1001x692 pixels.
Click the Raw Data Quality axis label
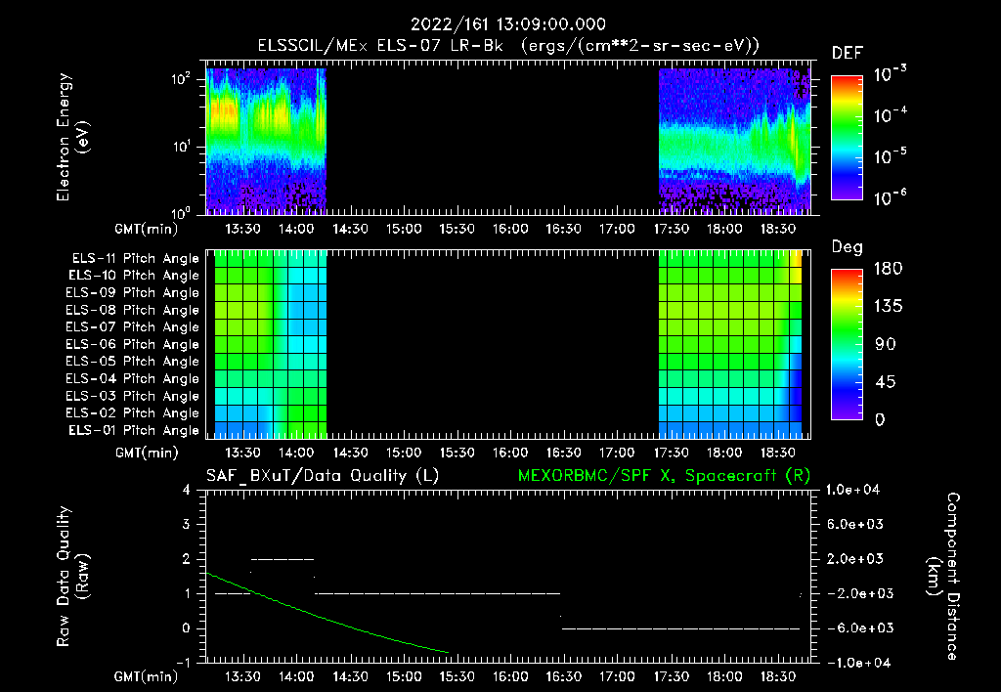72,577
